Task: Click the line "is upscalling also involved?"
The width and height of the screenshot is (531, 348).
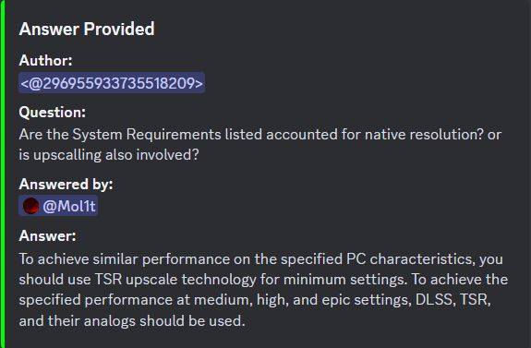Action: pyautogui.click(x=109, y=155)
